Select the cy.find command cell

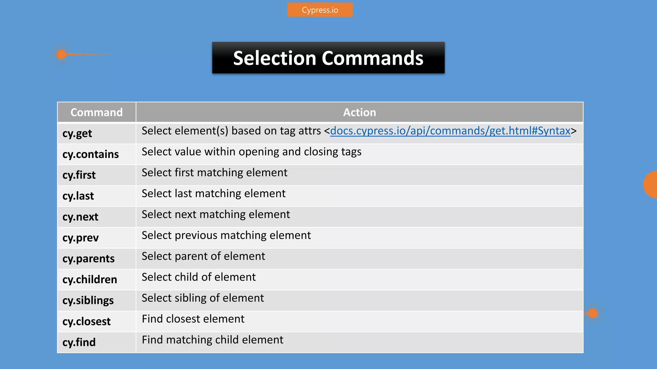(97, 342)
